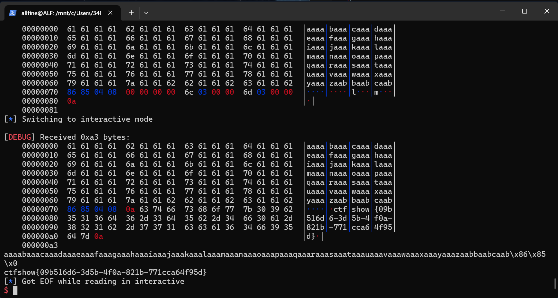Viewport: 558px width, 298px height.
Task: Click offset 00000080 in first hex dump
Action: coord(40,101)
